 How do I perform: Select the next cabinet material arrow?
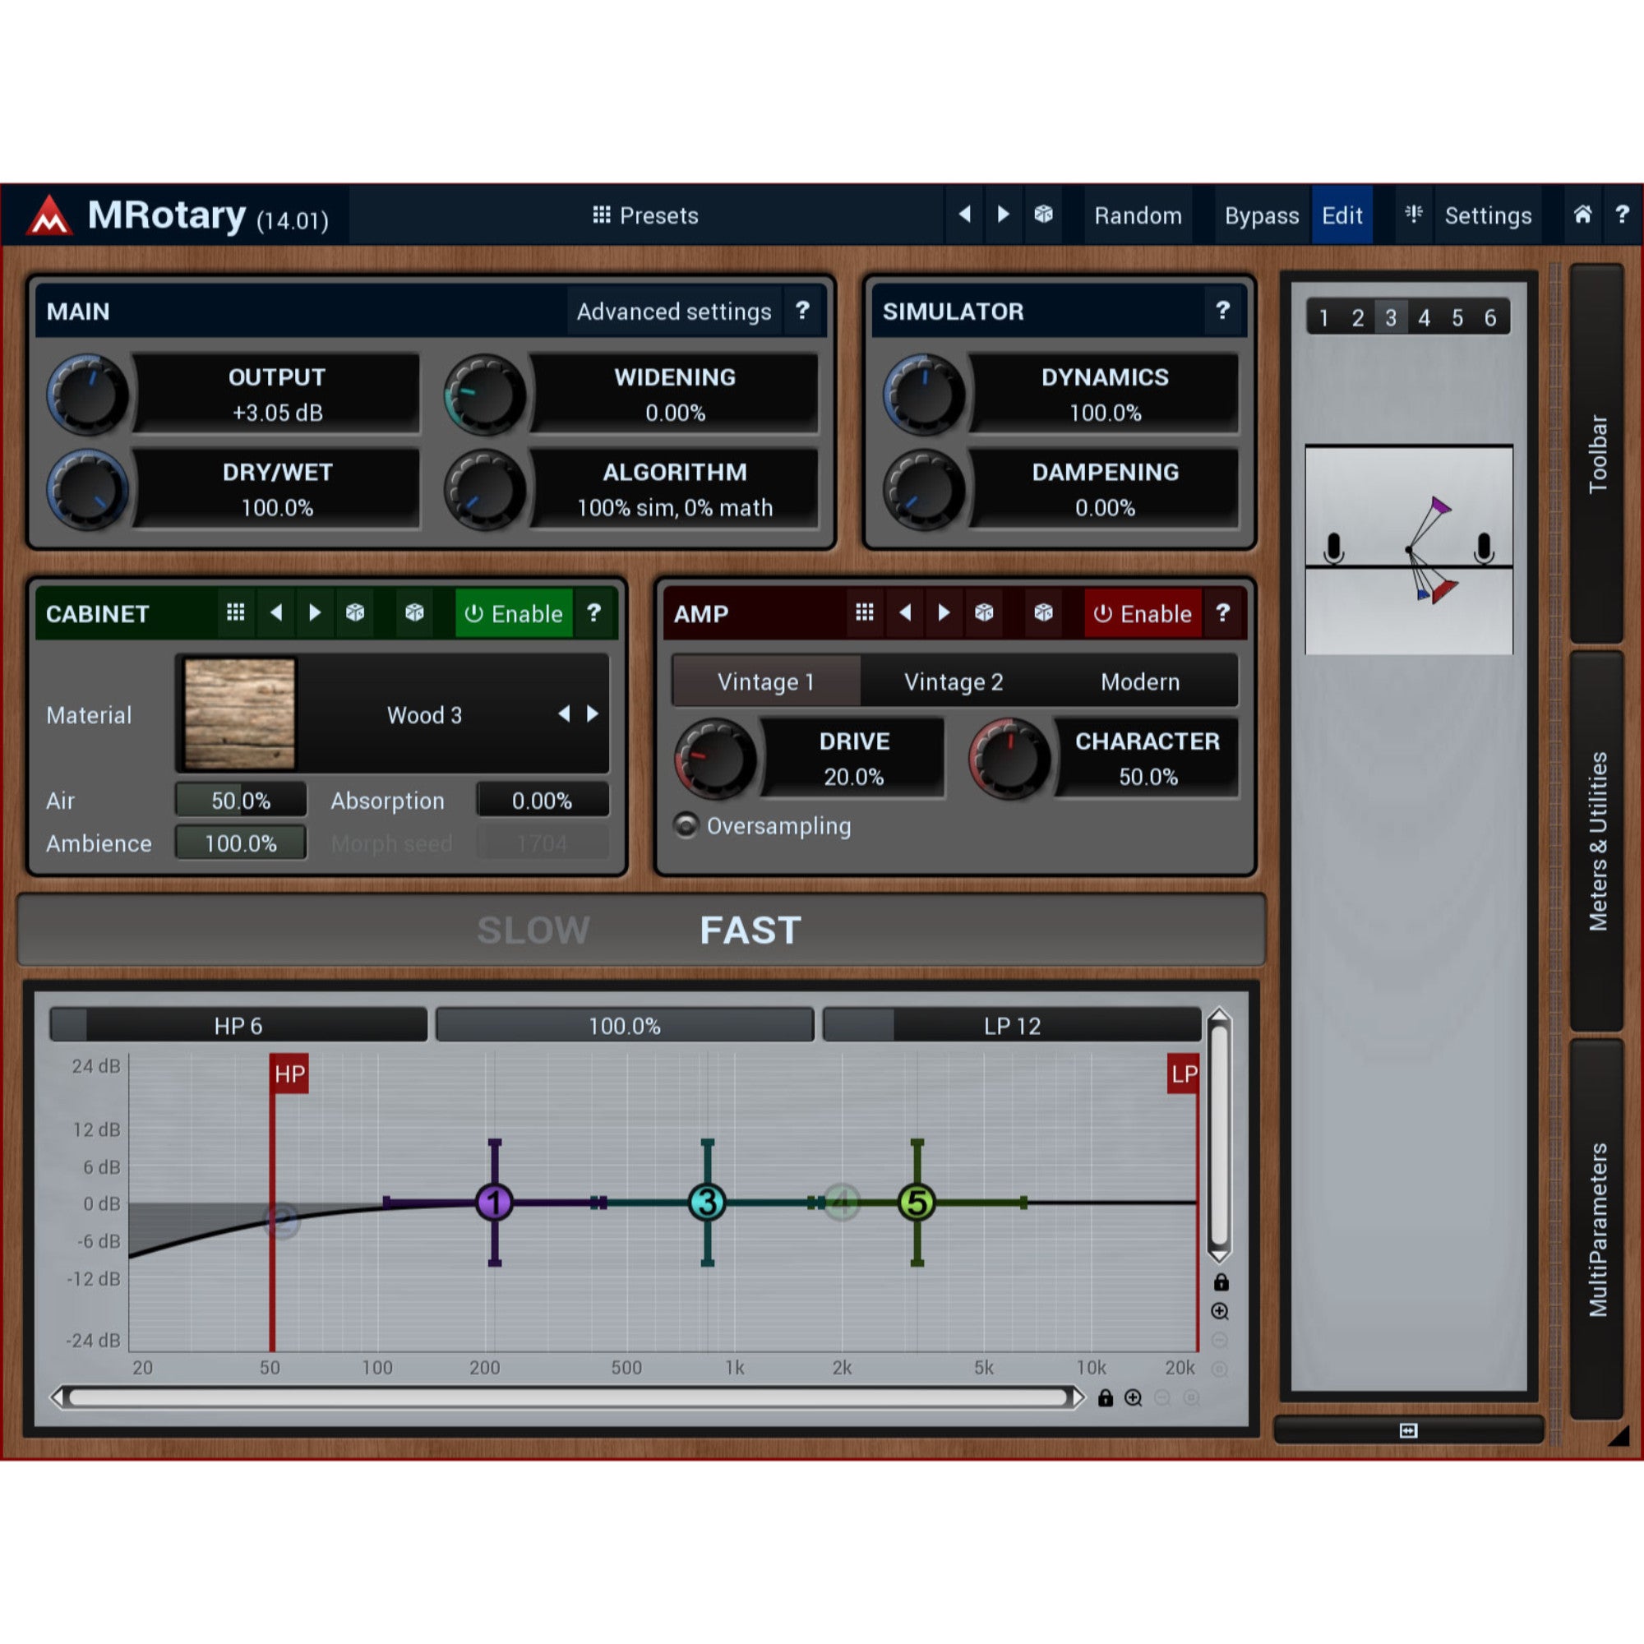click(592, 714)
